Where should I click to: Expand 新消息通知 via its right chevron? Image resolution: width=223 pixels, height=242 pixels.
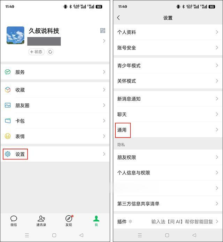pyautogui.click(x=217, y=99)
